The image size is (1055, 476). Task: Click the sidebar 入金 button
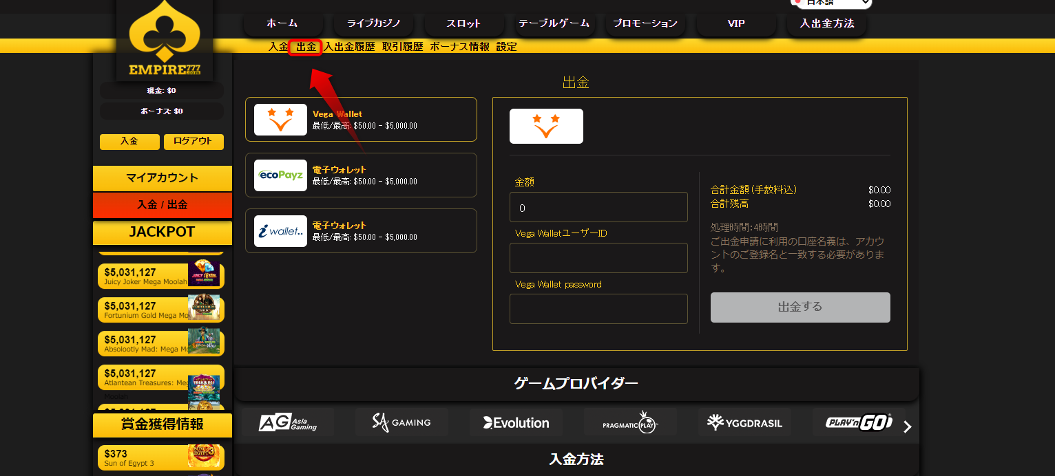pyautogui.click(x=129, y=141)
